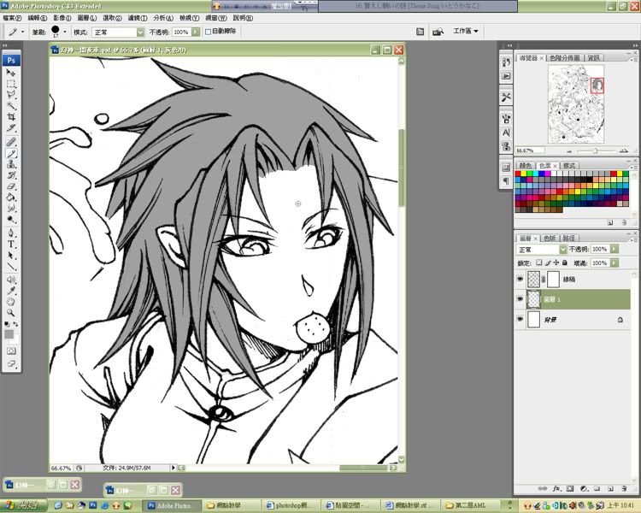
Task: Select the Clone Stamp tool
Action: pyautogui.click(x=11, y=164)
